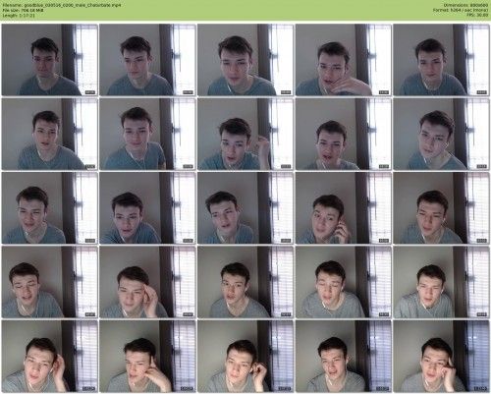Image resolution: width=491 pixels, height=394 pixels.
Task: Click the Format line at top right
Action: coord(461,10)
